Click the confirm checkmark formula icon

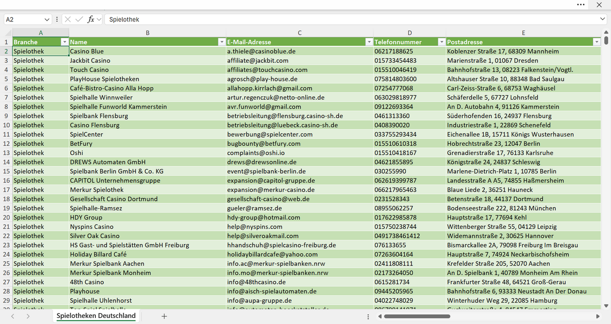tap(79, 19)
